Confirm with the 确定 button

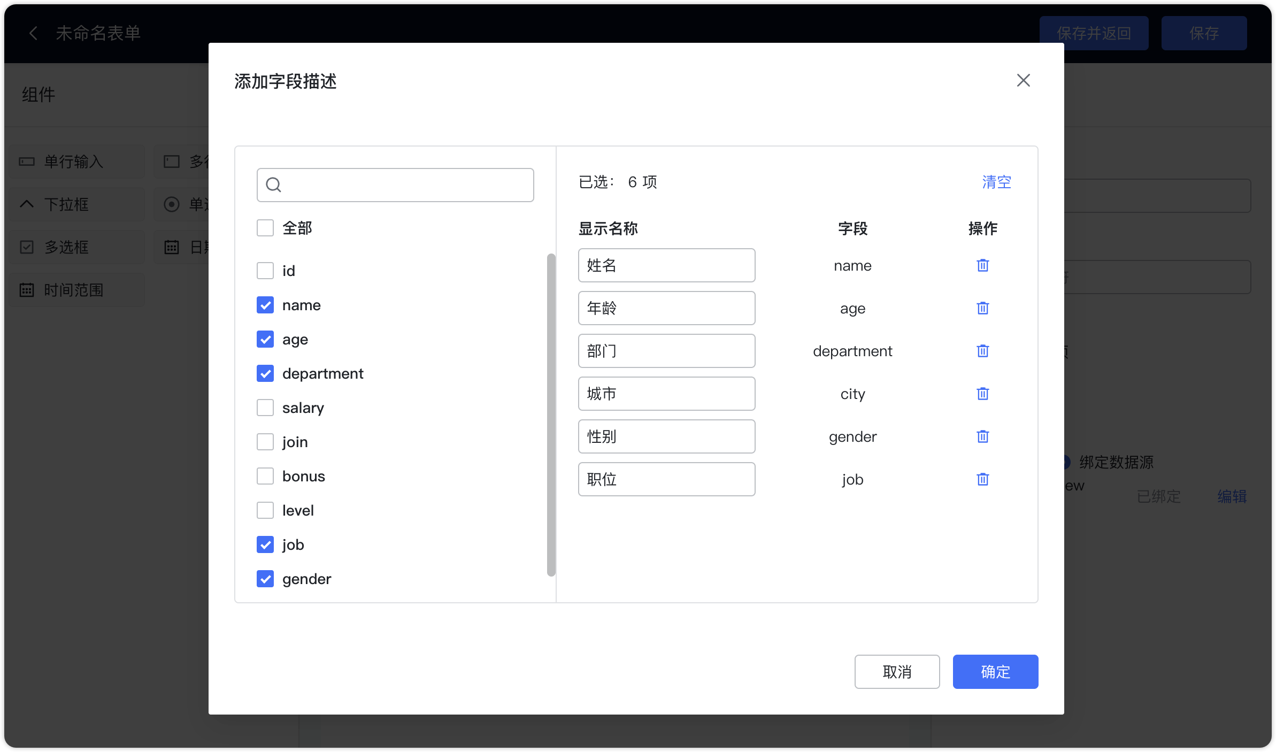(x=995, y=672)
